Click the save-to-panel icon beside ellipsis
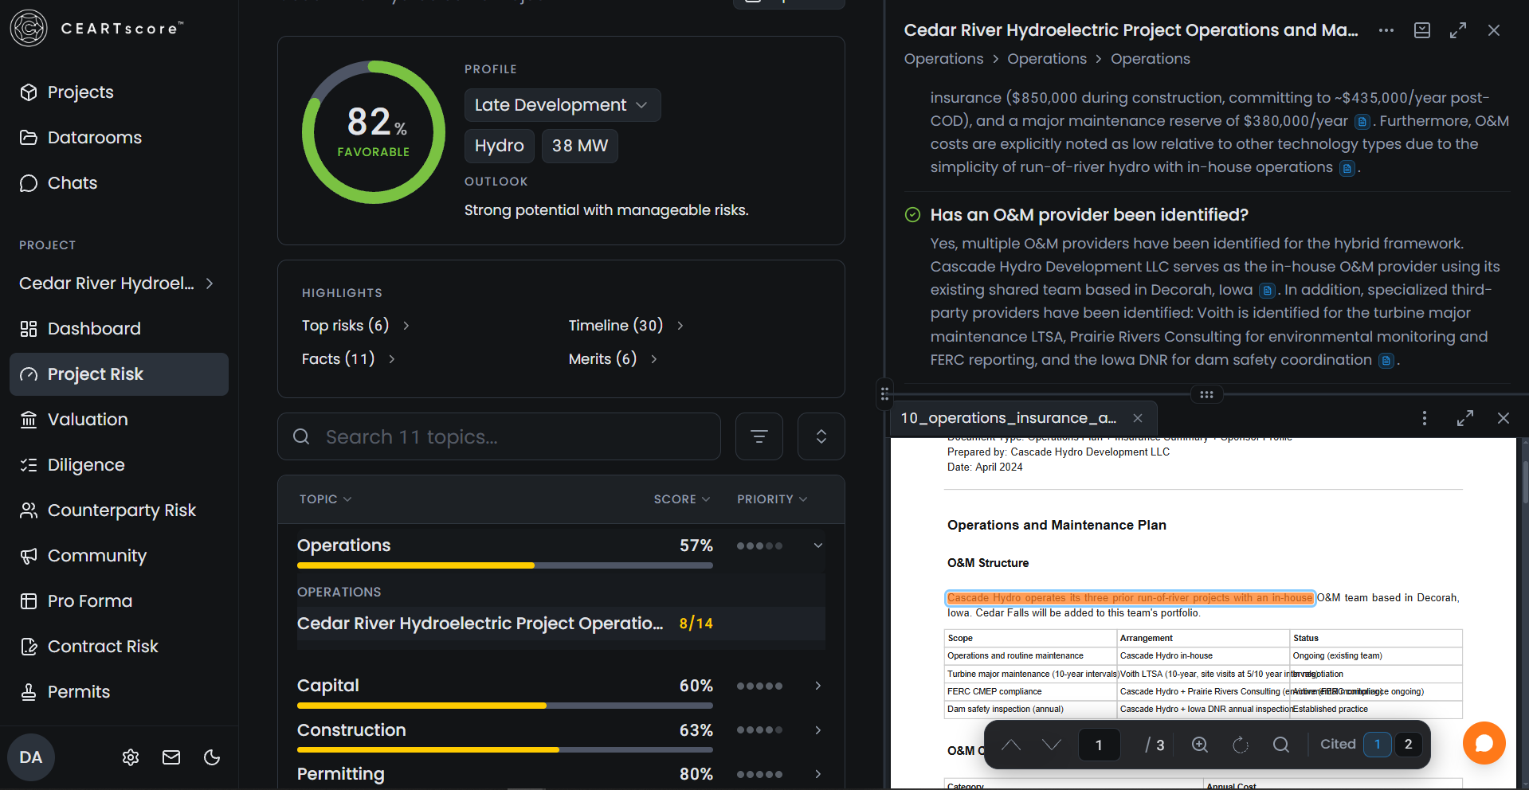The image size is (1529, 790). [1422, 30]
